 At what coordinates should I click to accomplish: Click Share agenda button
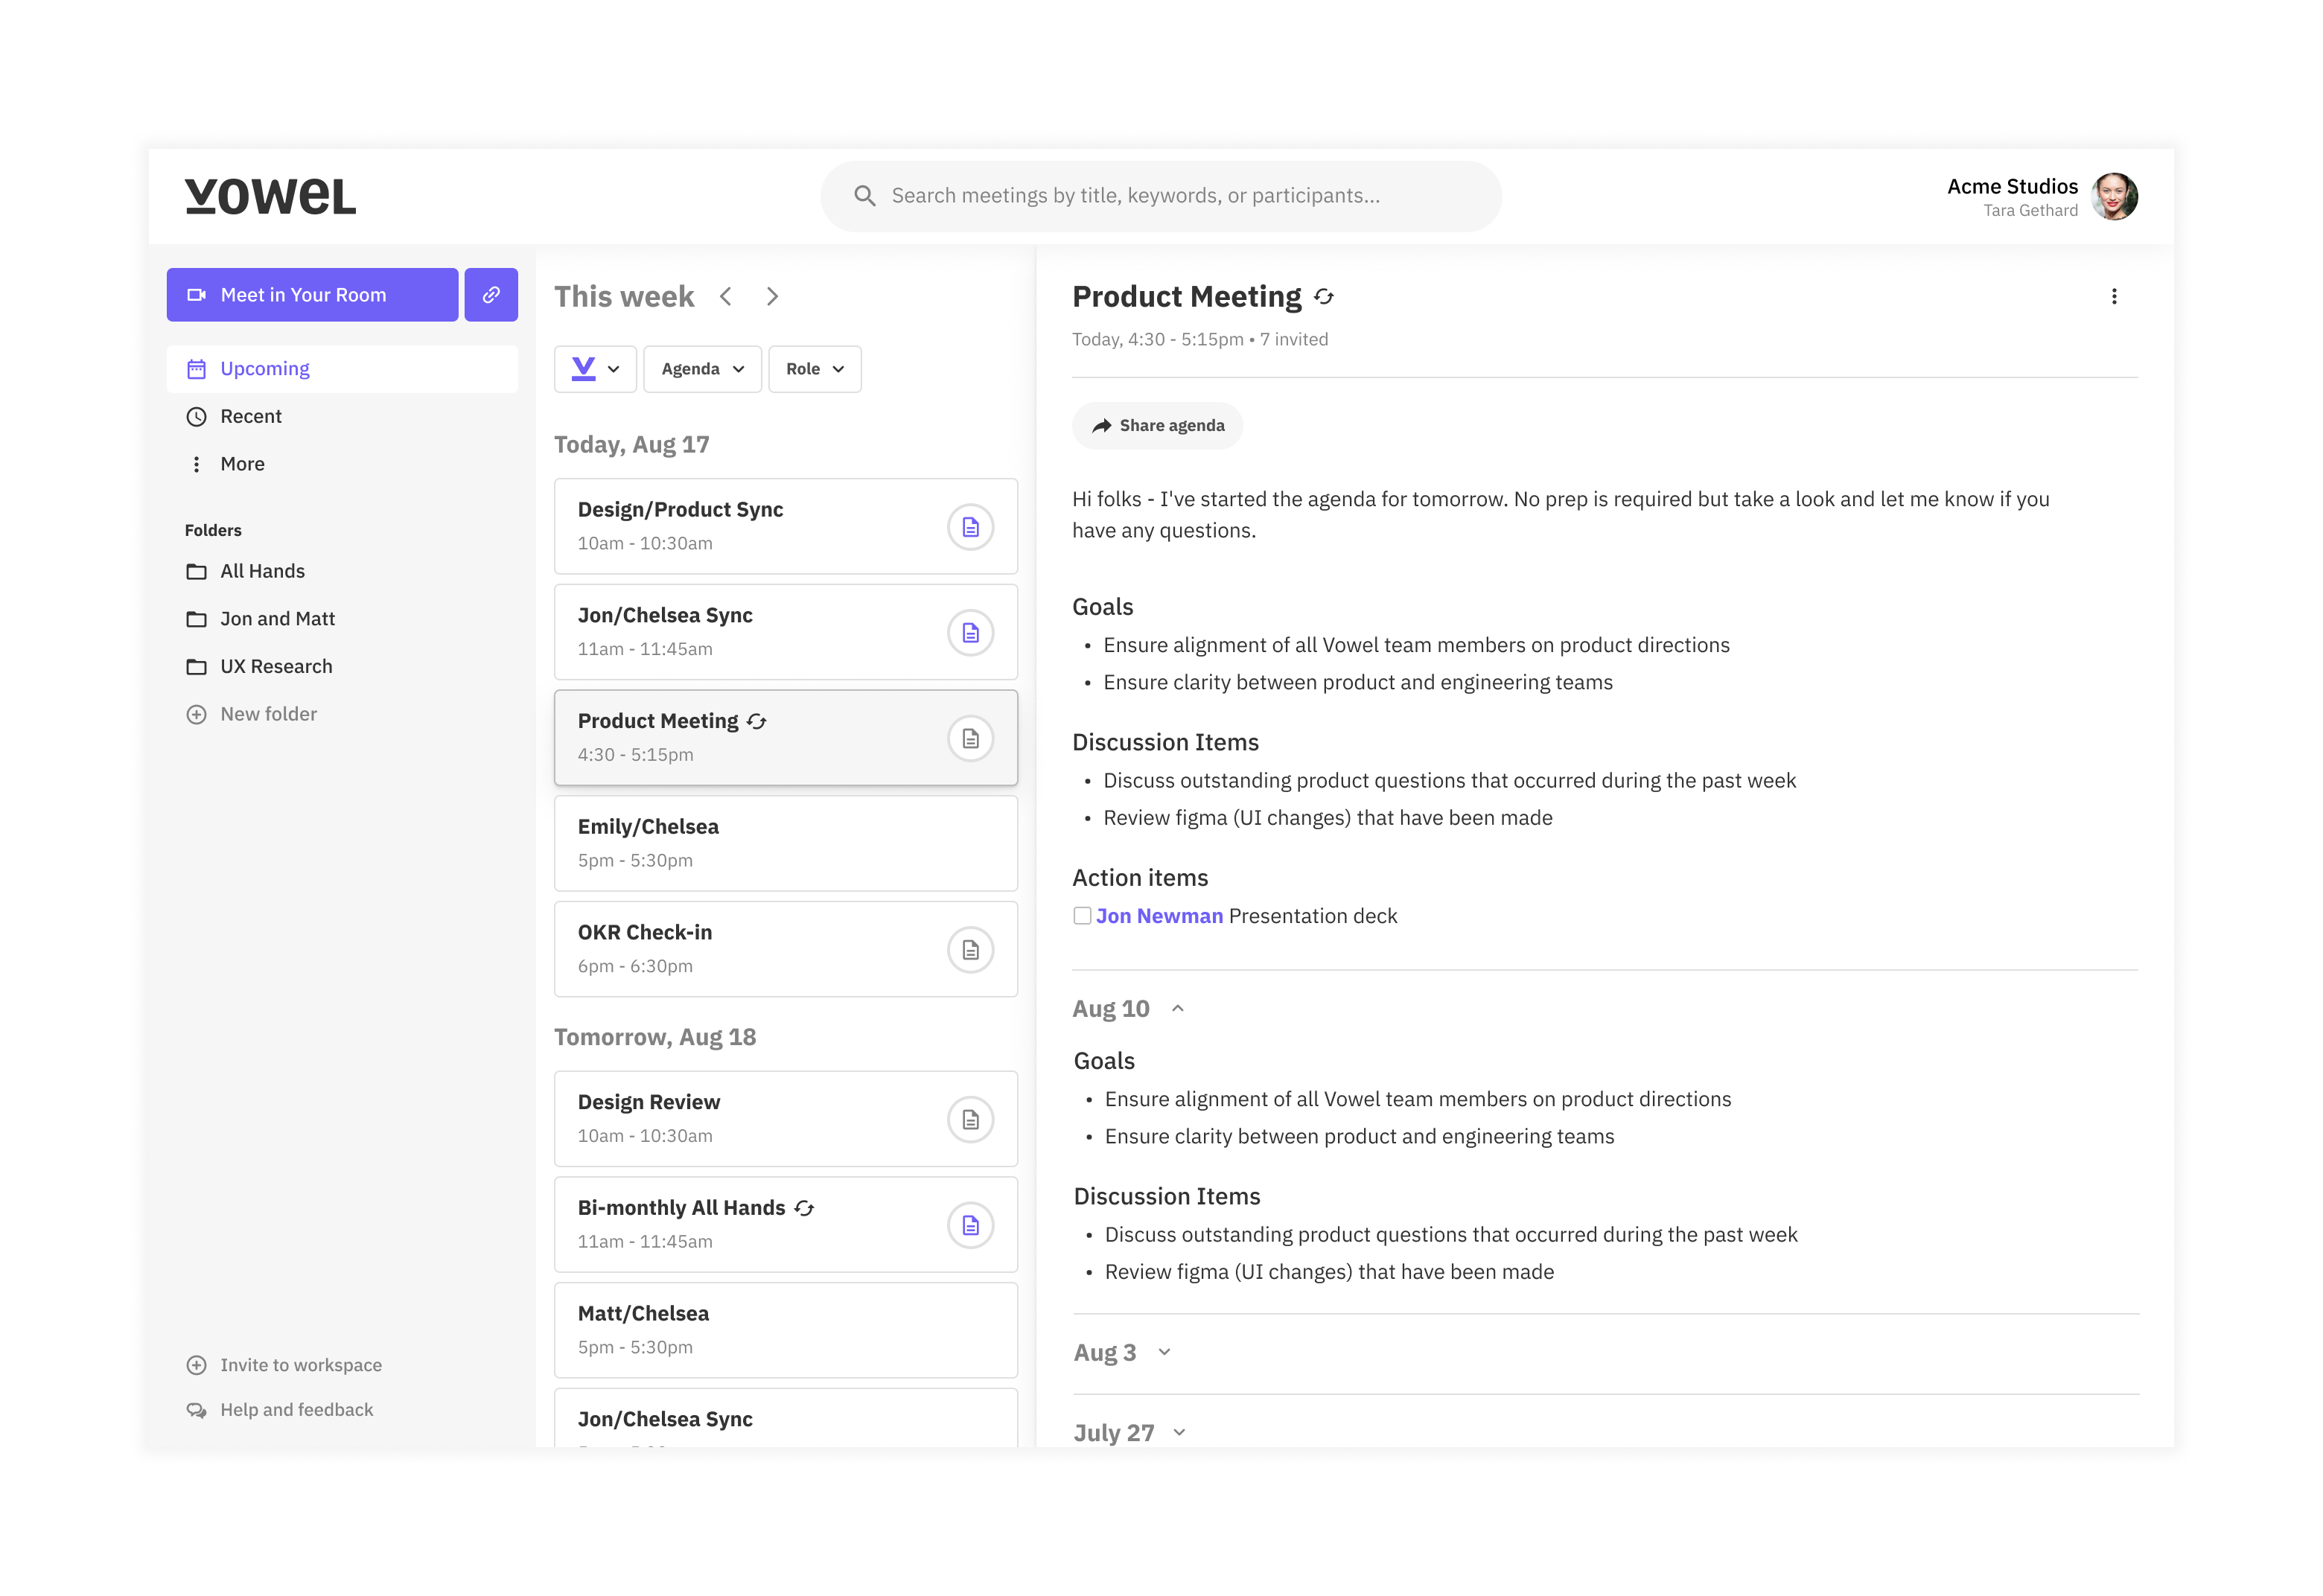coord(1157,426)
